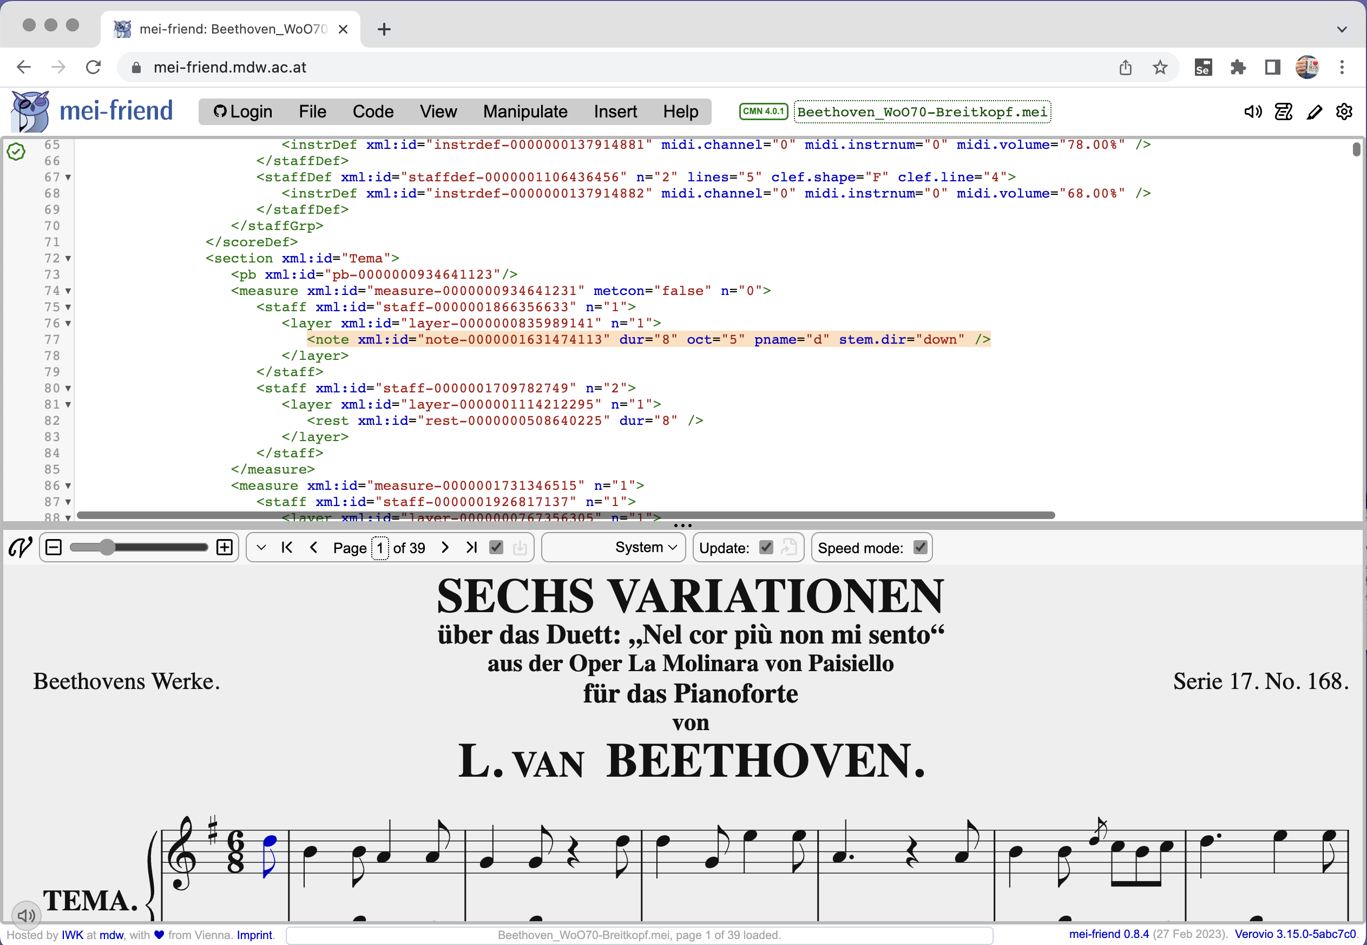Toggle Speed mode checkbox
1367x945 pixels.
pos(917,547)
